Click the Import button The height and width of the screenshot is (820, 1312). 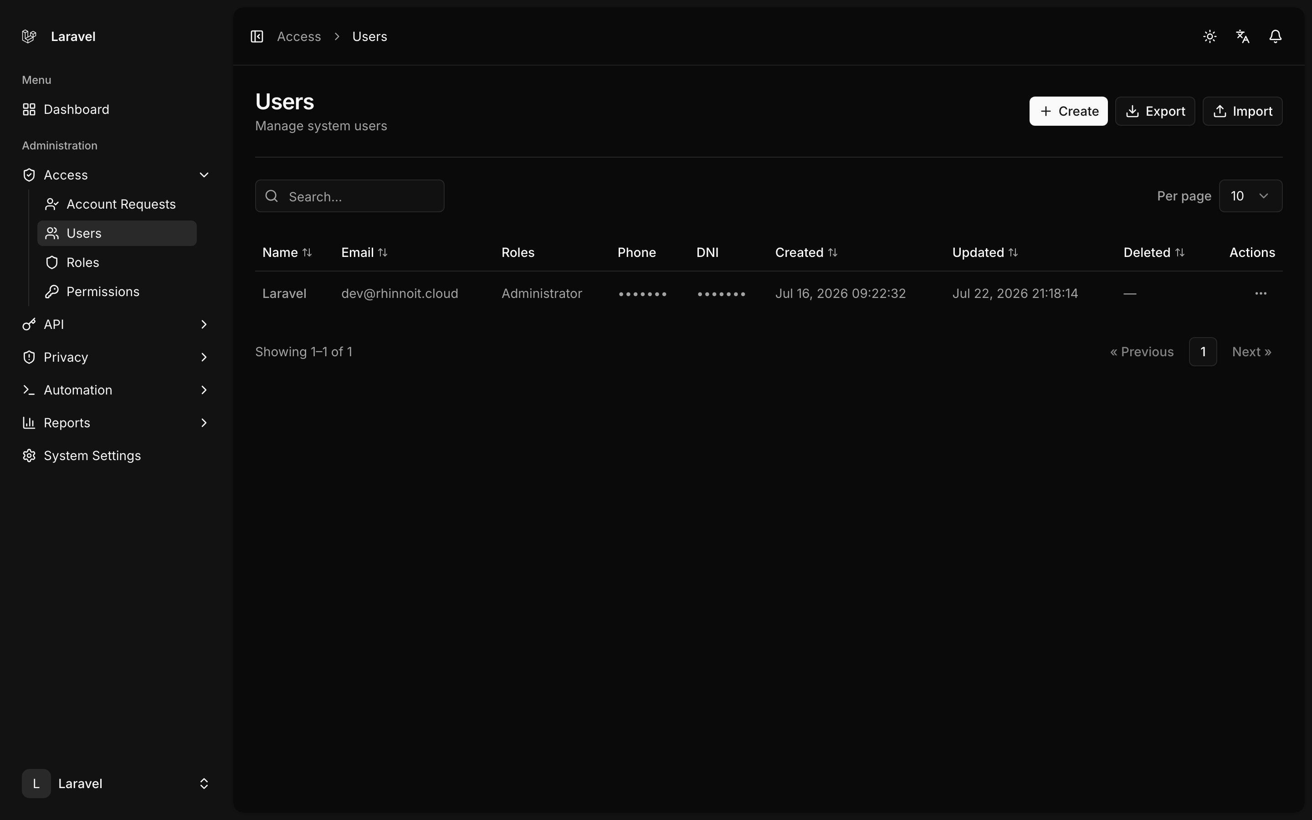click(1242, 111)
